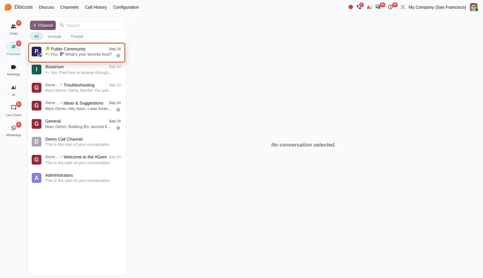Image resolution: width=483 pixels, height=278 pixels.
Task: Click the unread dot on the Public Community row
Action: point(118,56)
